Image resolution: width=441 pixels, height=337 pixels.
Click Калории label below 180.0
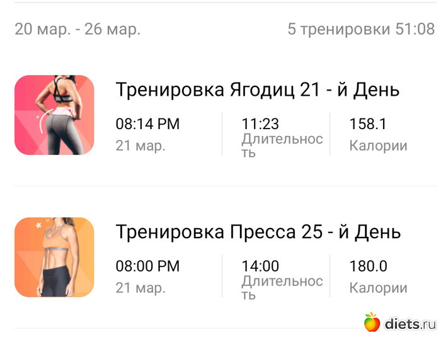click(x=378, y=288)
